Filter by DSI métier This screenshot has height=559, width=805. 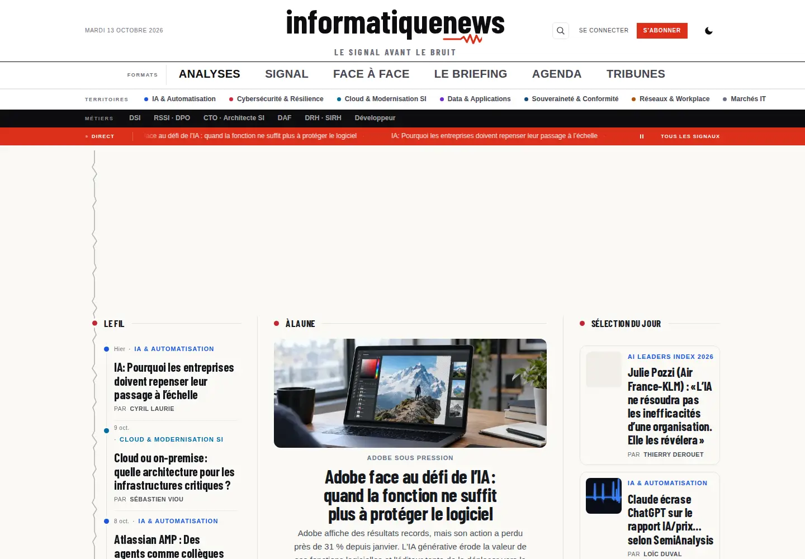pyautogui.click(x=135, y=118)
